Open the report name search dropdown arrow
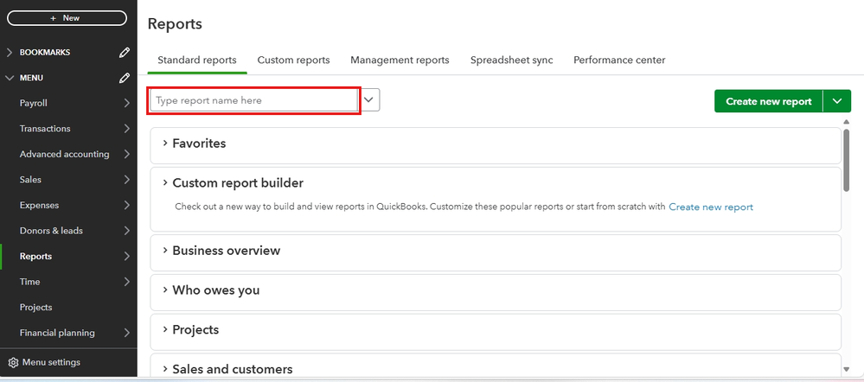Viewport: 864px width, 382px height. coord(370,100)
